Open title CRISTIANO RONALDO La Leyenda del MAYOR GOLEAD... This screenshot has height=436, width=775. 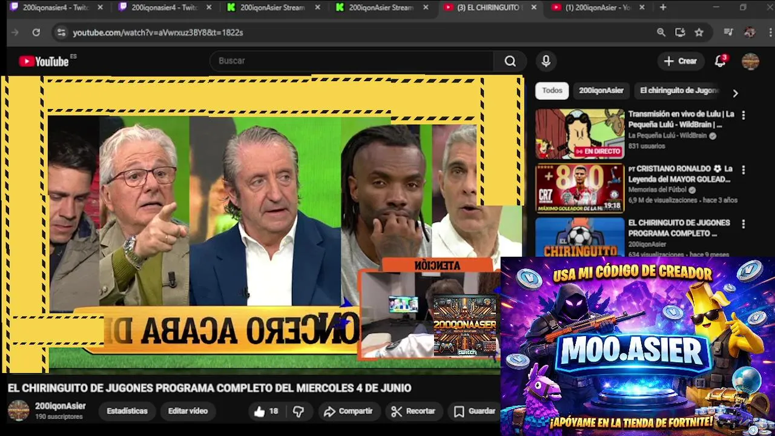tap(681, 174)
